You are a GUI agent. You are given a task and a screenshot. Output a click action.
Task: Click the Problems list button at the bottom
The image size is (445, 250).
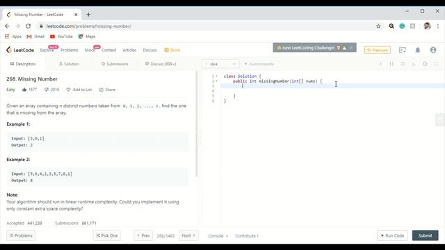21,235
